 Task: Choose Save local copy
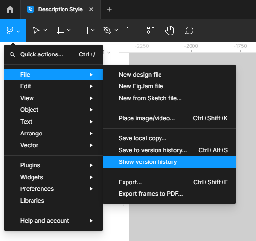coord(169,138)
